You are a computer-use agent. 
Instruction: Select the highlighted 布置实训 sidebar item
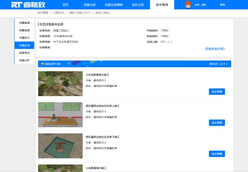pos(24,45)
